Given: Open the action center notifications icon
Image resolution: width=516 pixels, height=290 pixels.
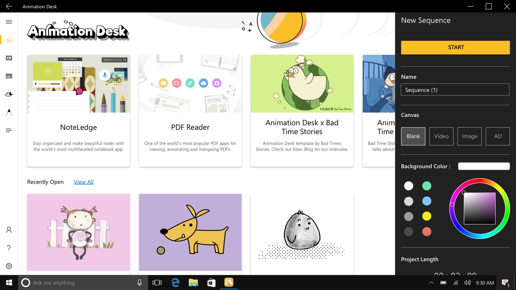Looking at the screenshot, I should click(506, 283).
